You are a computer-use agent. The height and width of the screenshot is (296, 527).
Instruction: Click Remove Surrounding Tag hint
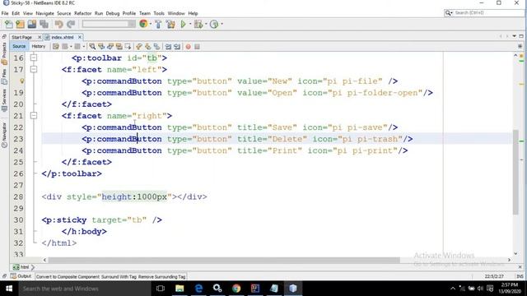tap(161, 277)
